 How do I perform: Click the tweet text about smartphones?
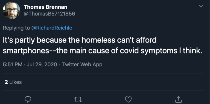103,46
